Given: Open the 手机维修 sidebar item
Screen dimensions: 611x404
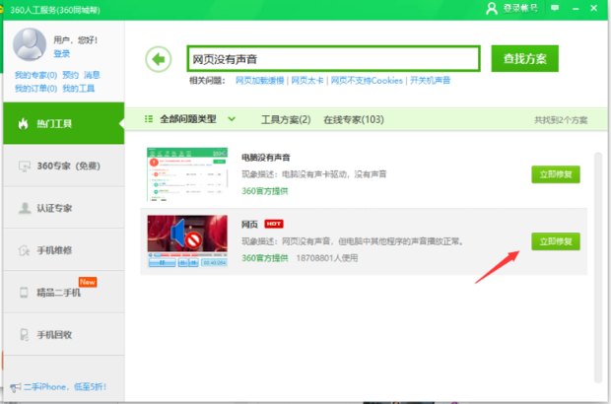Looking at the screenshot, I should point(64,250).
